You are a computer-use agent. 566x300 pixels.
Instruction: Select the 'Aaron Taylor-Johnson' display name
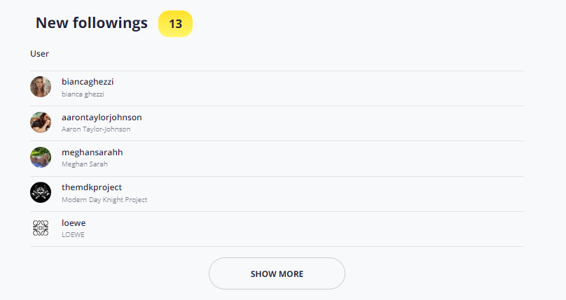coord(96,129)
